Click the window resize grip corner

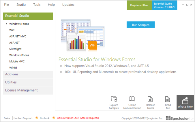point(192,119)
